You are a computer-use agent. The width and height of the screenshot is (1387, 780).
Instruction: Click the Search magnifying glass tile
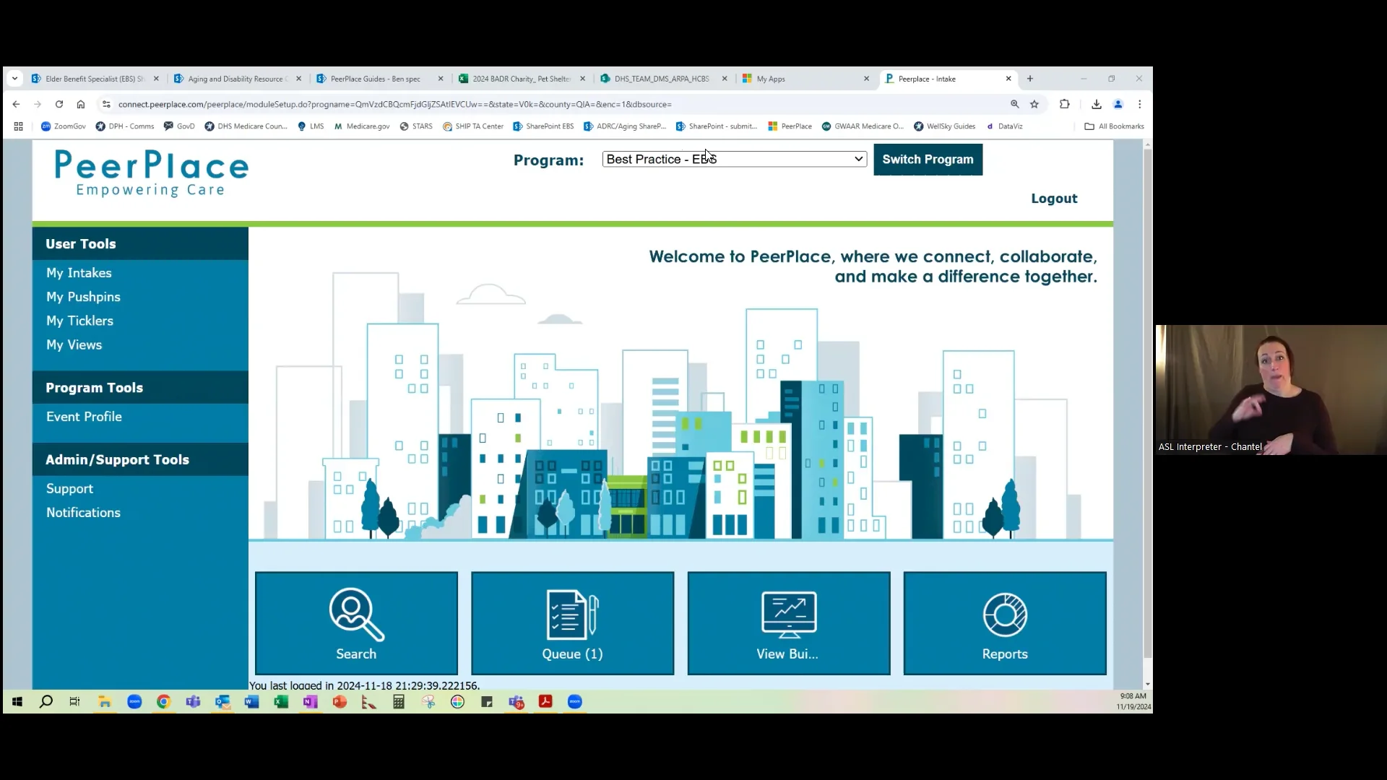tap(356, 623)
